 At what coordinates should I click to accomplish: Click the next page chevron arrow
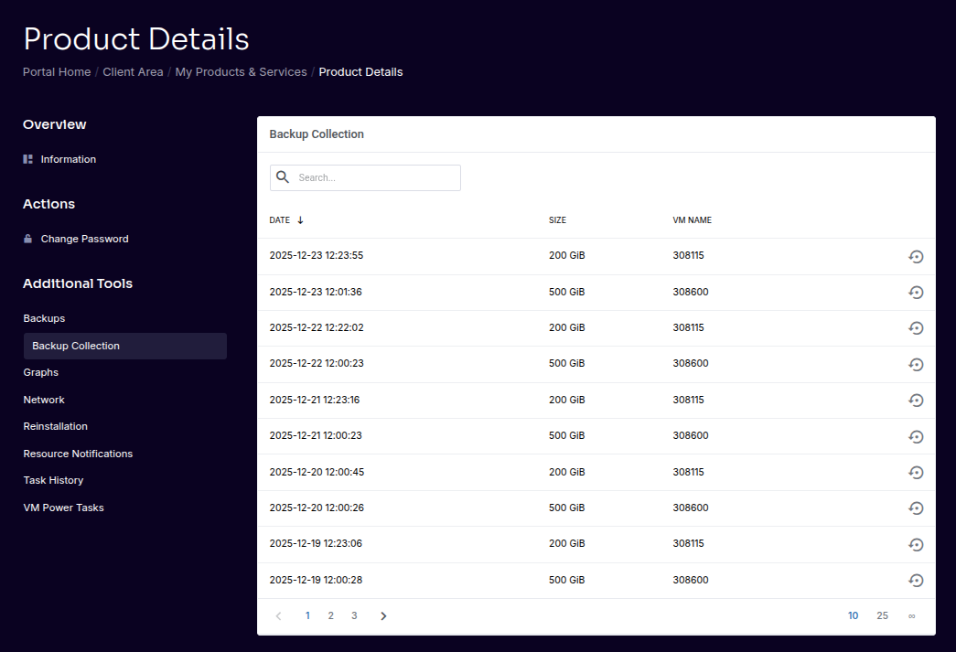pos(383,615)
